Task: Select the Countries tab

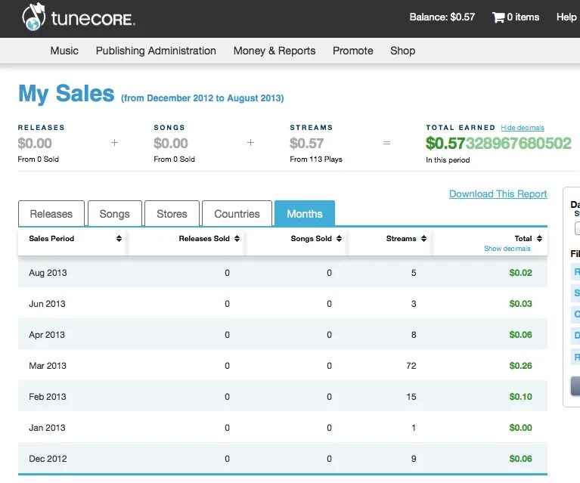Action: pos(237,214)
